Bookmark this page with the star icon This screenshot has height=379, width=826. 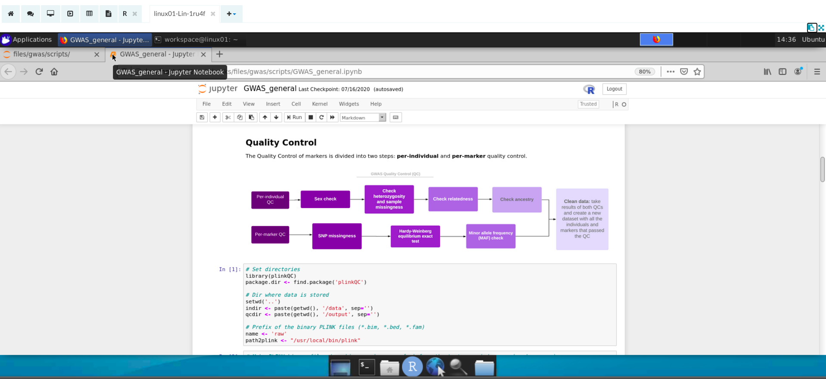pos(697,71)
